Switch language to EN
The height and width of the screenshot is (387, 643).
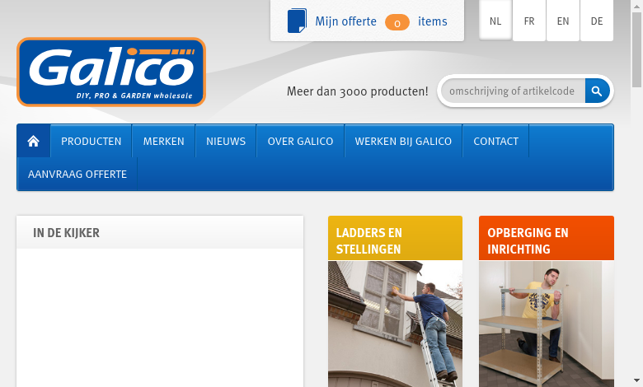(x=563, y=21)
